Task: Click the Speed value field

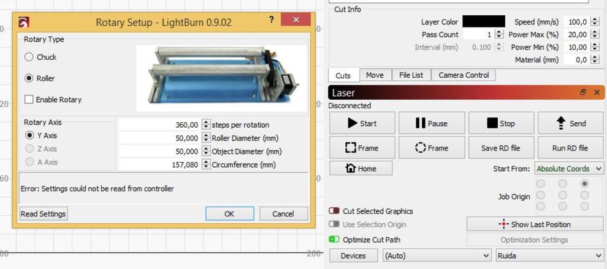Action: (x=577, y=22)
